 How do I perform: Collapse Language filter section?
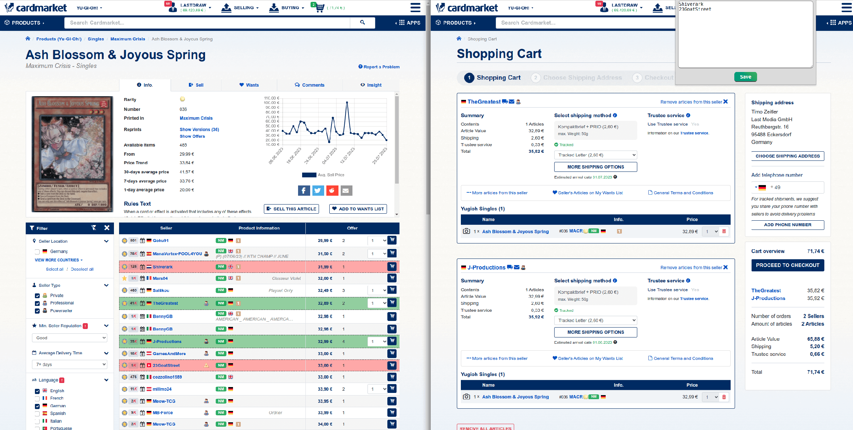(106, 380)
